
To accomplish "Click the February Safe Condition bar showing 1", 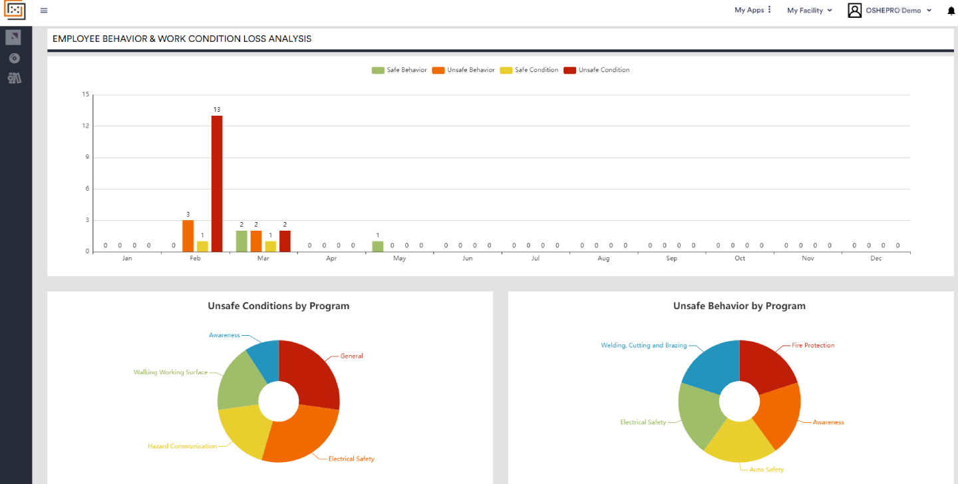I will click(202, 246).
